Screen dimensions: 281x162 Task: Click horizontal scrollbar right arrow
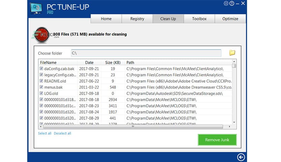pyautogui.click(x=230, y=127)
